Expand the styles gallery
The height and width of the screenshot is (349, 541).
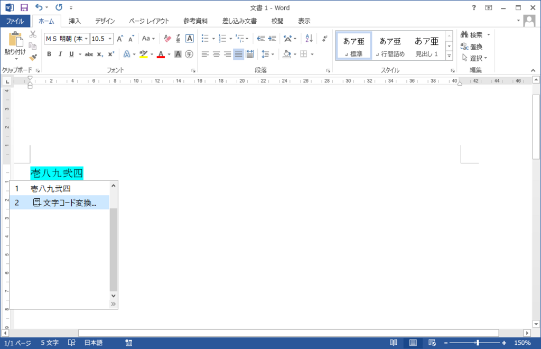[x=449, y=56]
